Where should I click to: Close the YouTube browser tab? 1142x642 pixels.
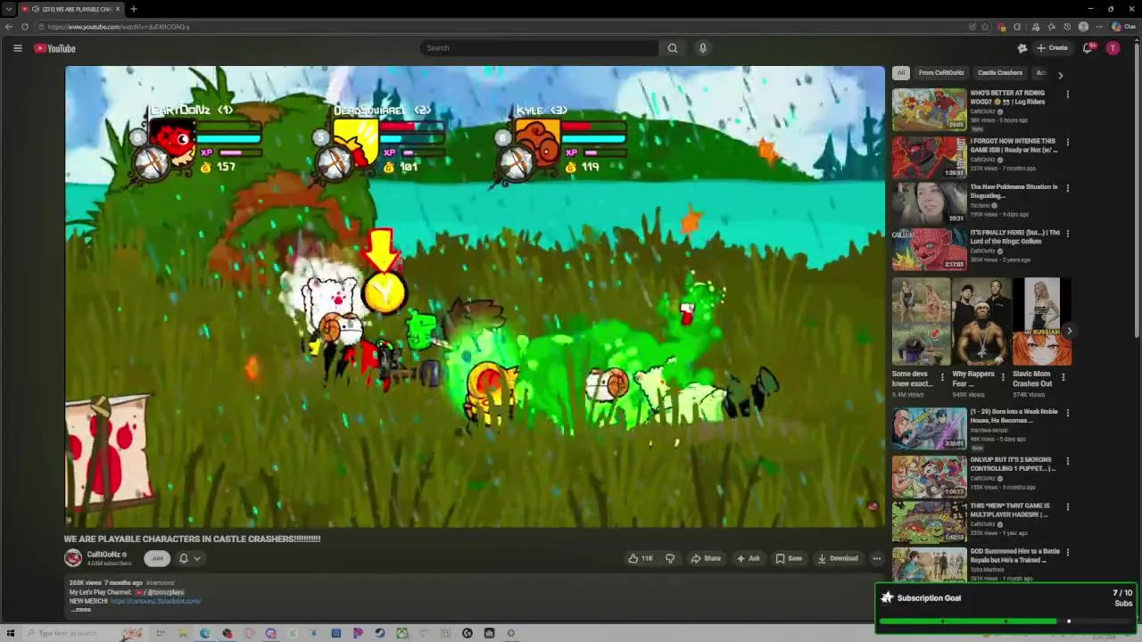click(118, 9)
